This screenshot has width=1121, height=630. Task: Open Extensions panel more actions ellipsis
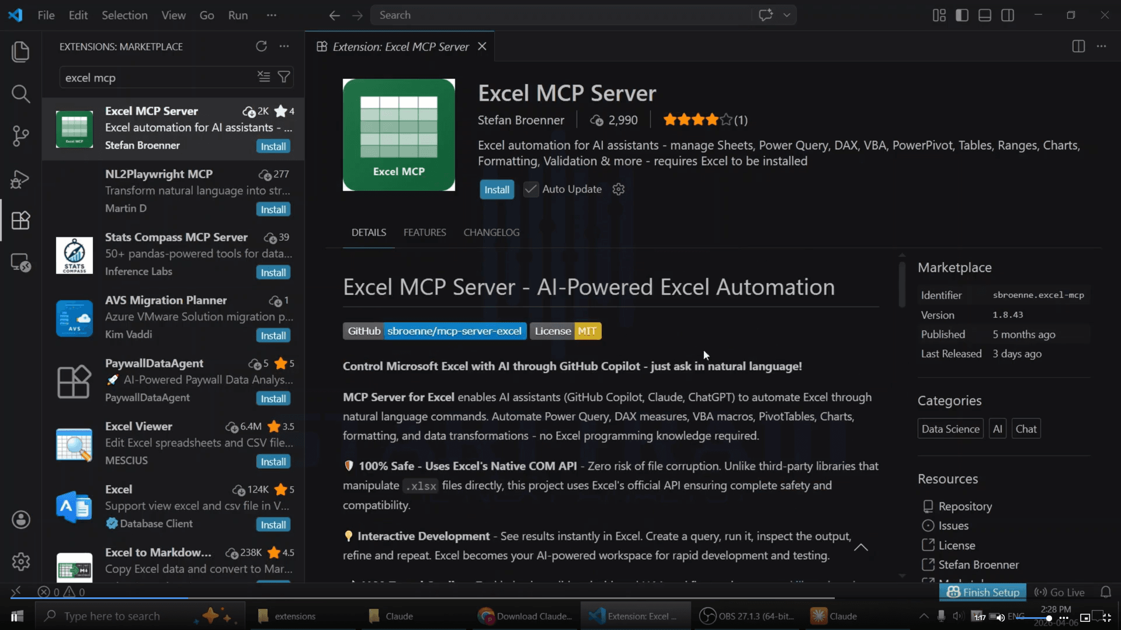284,46
